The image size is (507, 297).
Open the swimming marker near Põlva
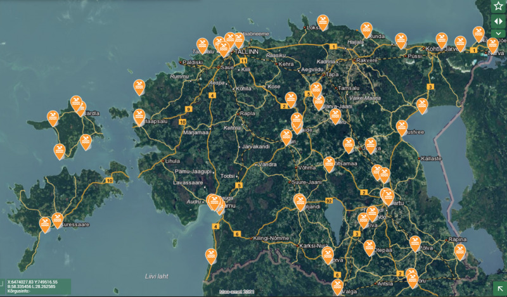point(415,243)
